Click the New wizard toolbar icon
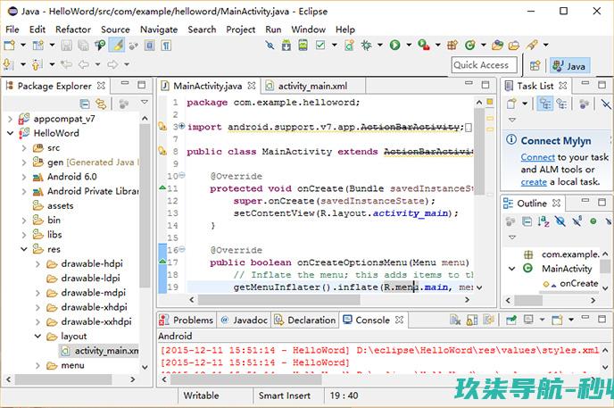 coord(9,46)
